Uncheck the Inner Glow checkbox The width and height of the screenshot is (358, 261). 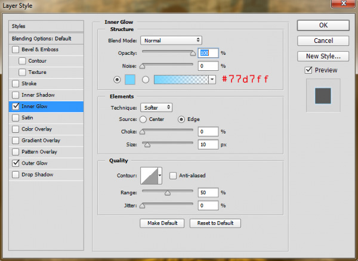[16, 106]
